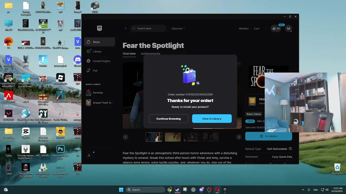Screen dimensions: 346x194
Task: Launch Fortnite from Quick Launch
Action: (99, 93)
